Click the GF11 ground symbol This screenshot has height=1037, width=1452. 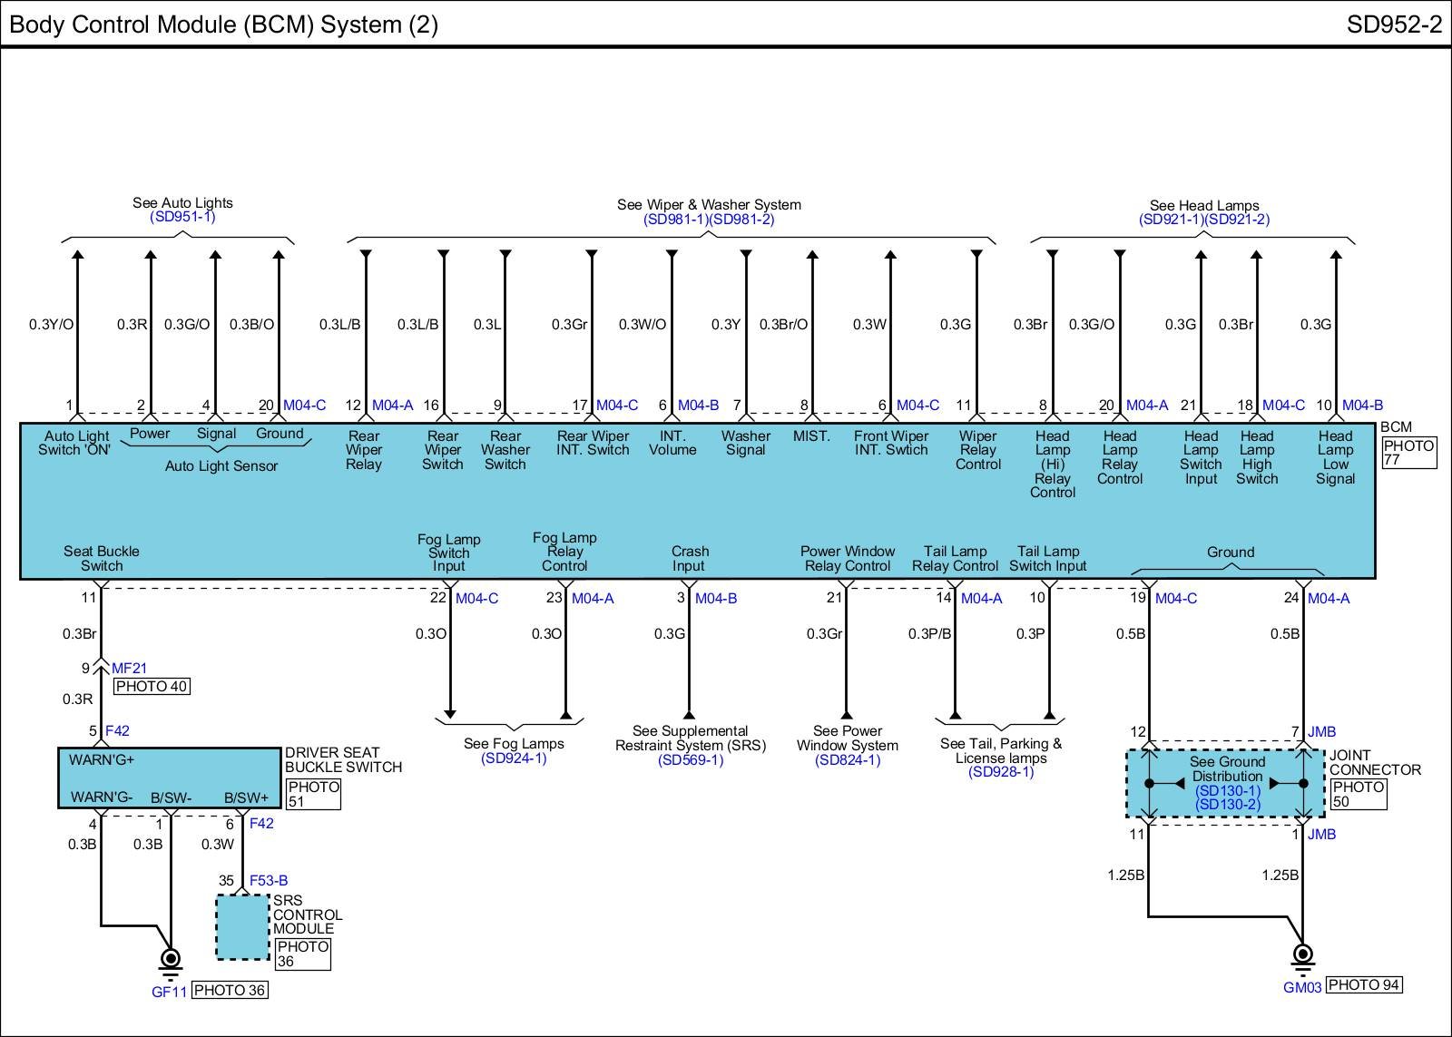tap(170, 959)
